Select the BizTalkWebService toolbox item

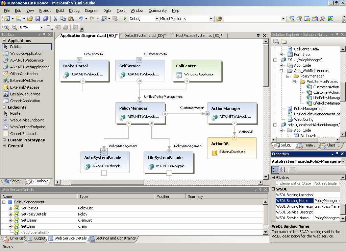25,94
